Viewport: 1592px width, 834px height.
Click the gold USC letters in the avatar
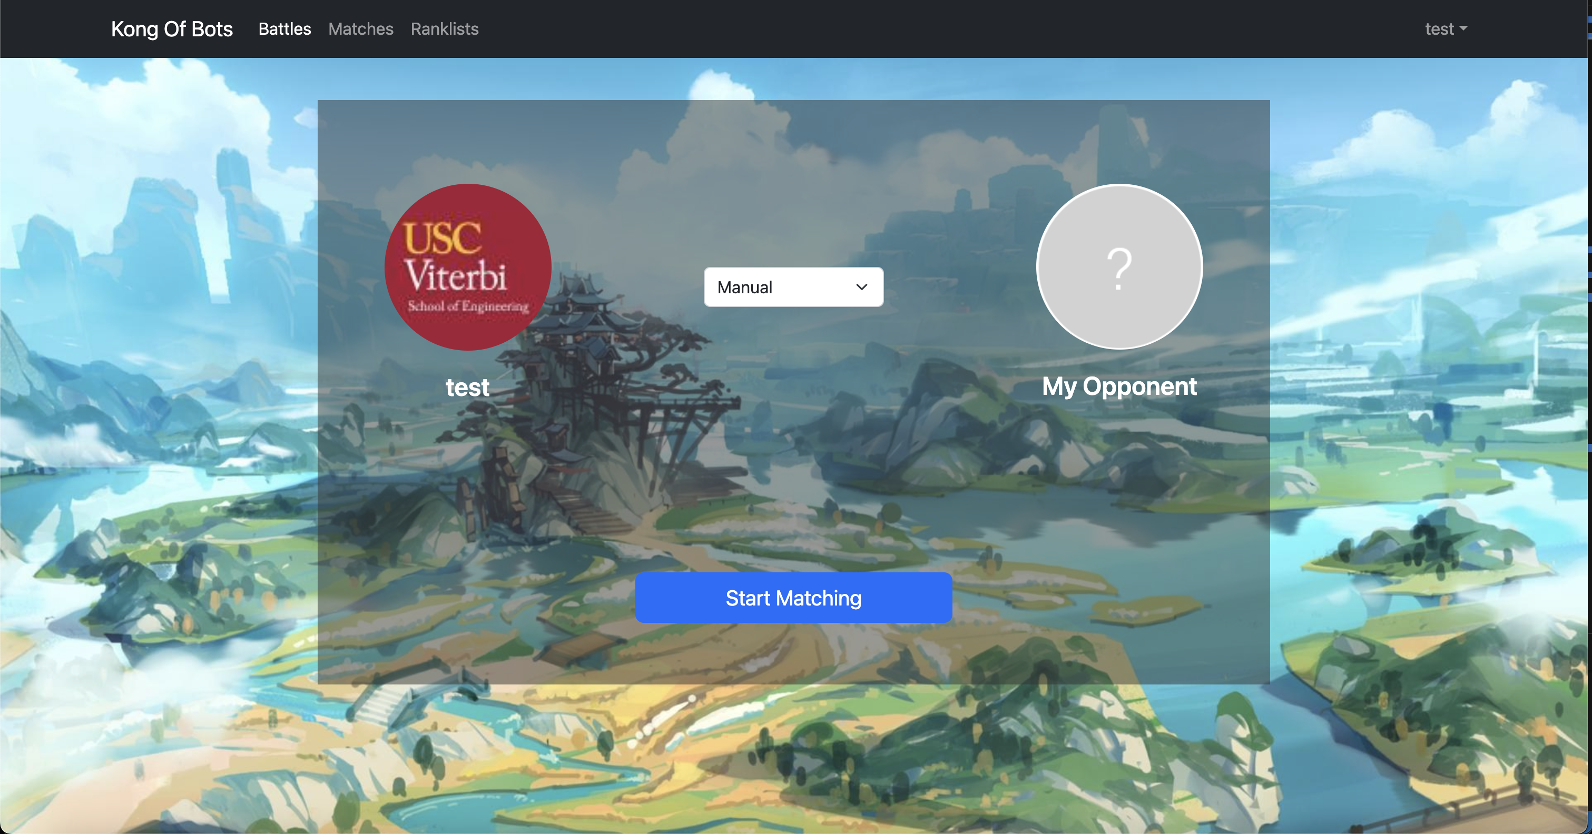tap(442, 239)
